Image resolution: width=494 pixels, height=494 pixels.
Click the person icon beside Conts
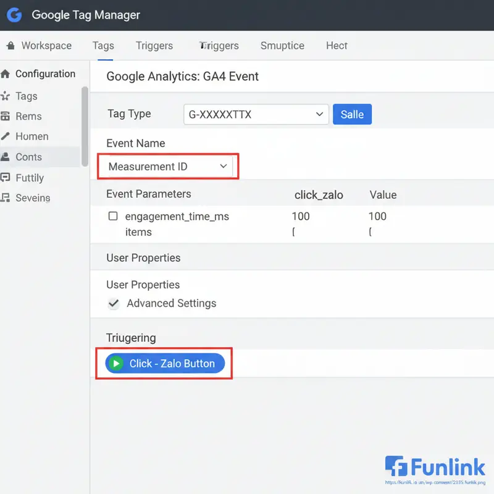[x=6, y=157]
